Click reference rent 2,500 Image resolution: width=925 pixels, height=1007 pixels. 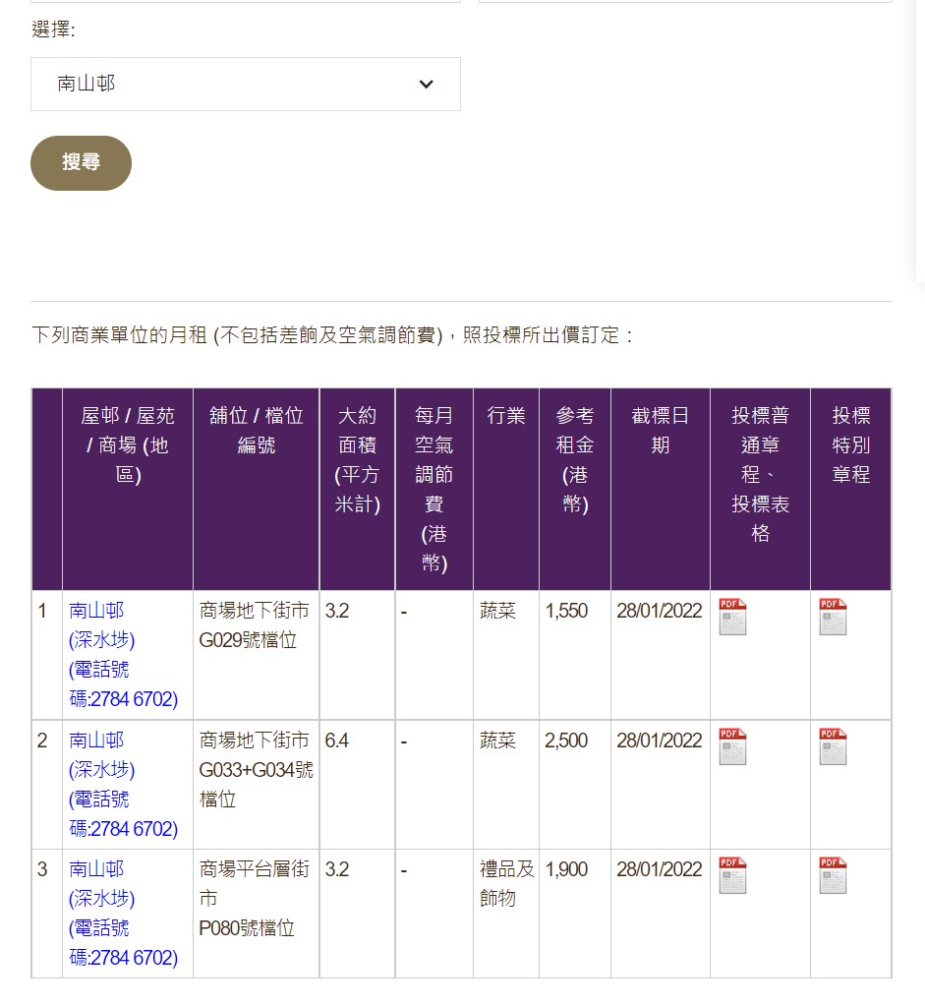[566, 740]
